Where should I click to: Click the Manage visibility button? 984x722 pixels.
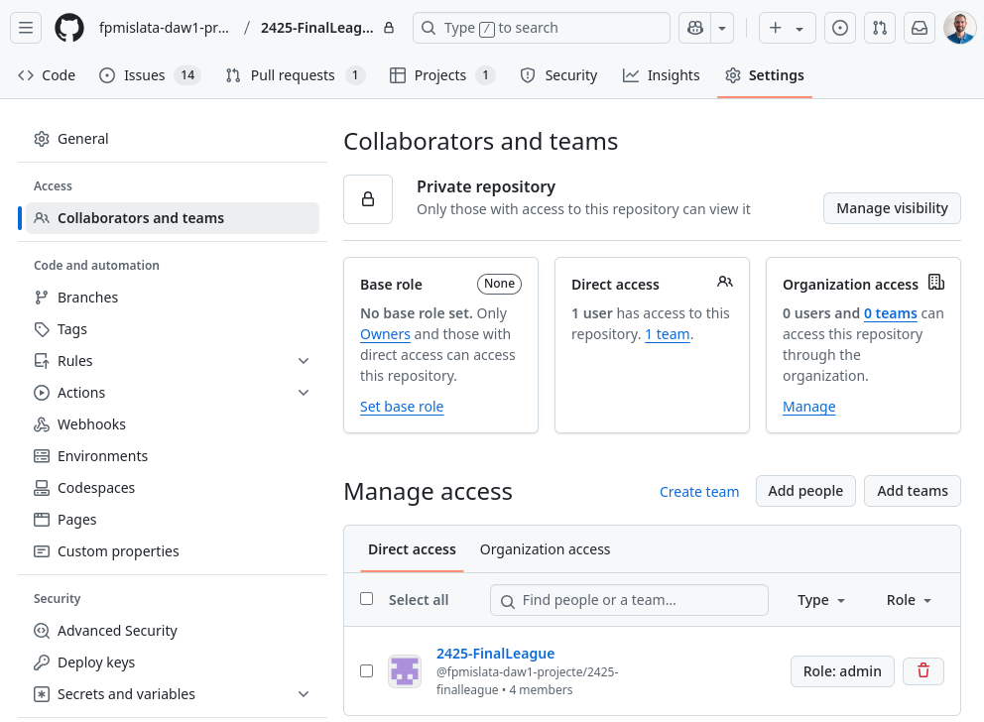click(892, 208)
